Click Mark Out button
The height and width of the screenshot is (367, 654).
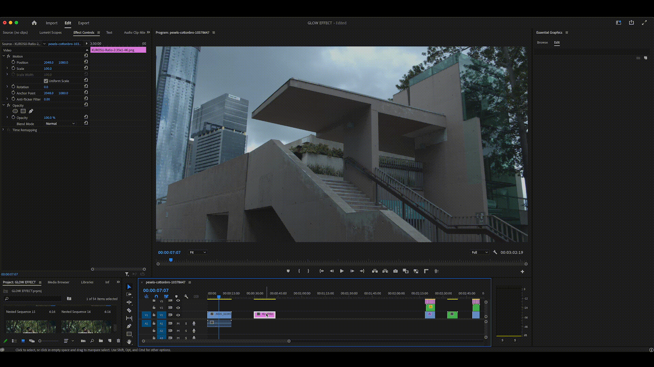(309, 271)
